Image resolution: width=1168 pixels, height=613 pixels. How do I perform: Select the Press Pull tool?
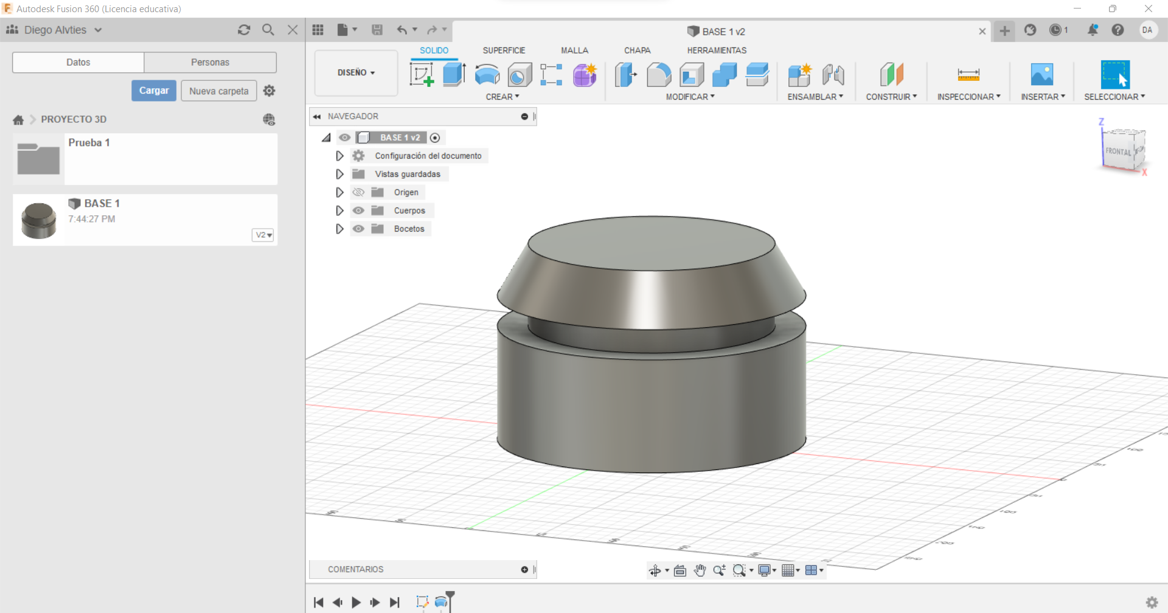[x=626, y=75]
